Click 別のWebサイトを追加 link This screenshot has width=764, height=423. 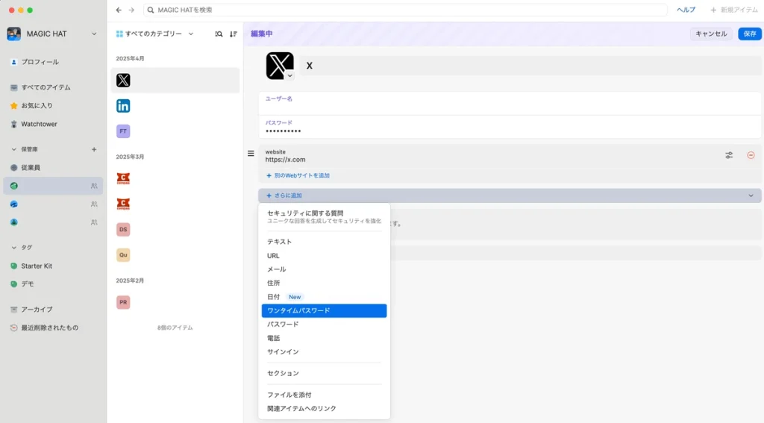(298, 175)
